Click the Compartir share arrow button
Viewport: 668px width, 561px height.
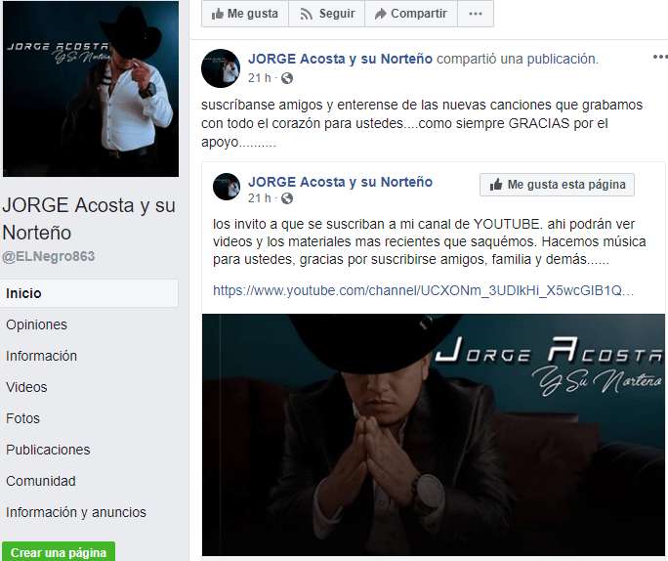click(x=411, y=14)
